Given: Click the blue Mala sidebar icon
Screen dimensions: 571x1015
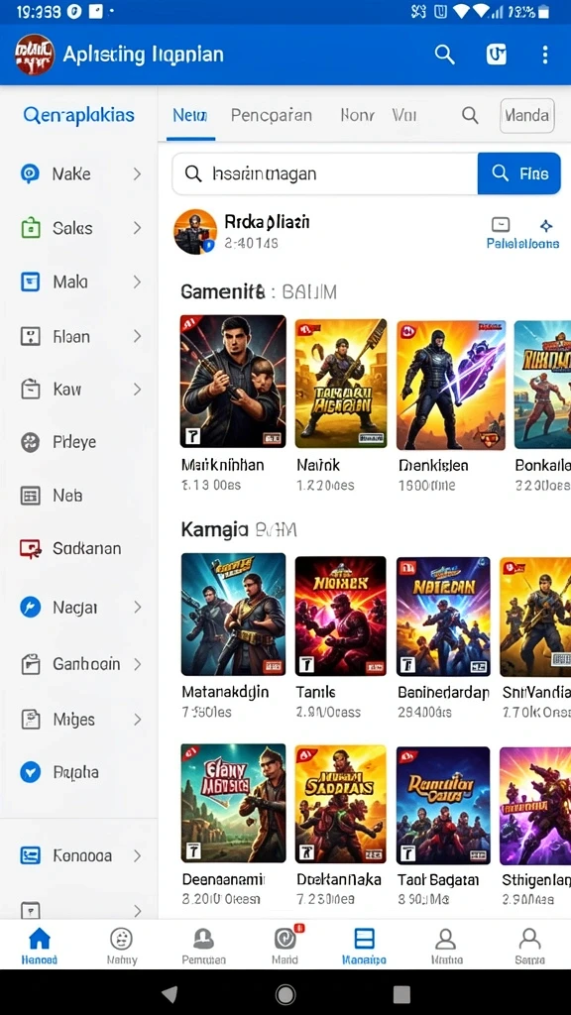Looking at the screenshot, I should [x=31, y=282].
